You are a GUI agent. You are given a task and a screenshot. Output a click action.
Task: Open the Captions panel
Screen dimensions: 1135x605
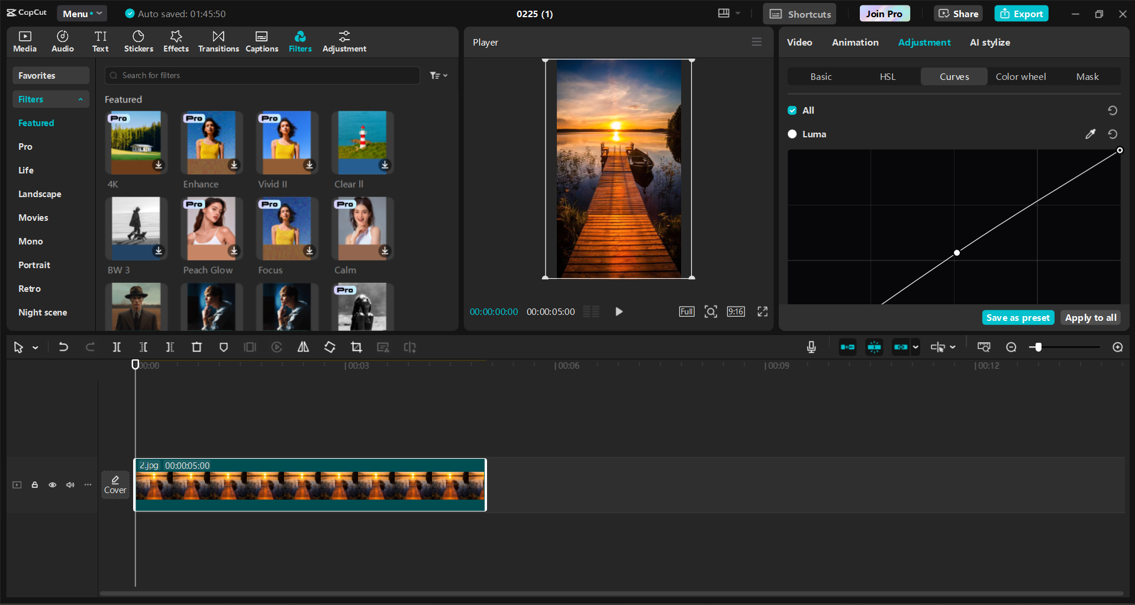(261, 41)
